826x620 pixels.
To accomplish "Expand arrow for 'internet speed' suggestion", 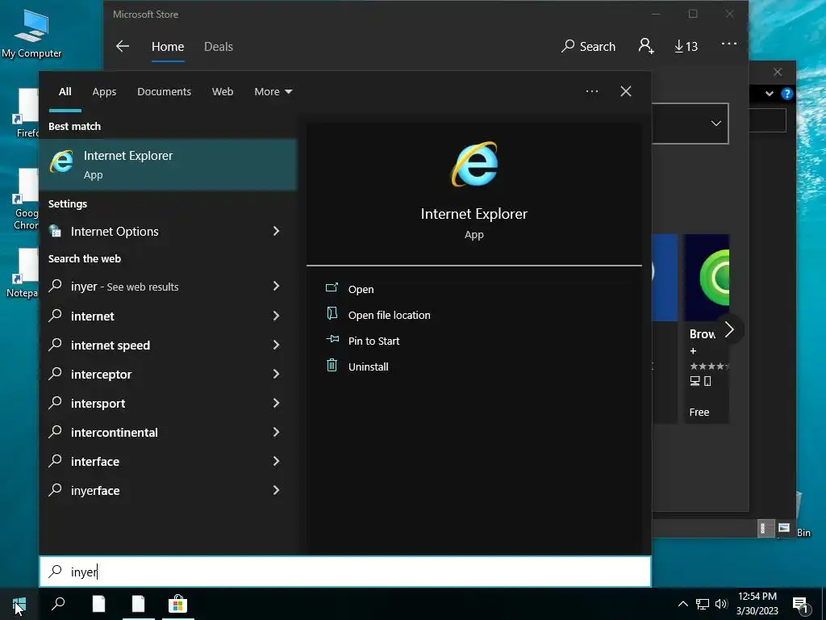I will click(276, 345).
